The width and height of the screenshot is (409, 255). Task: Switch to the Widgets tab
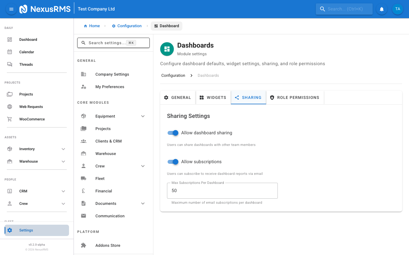[213, 97]
